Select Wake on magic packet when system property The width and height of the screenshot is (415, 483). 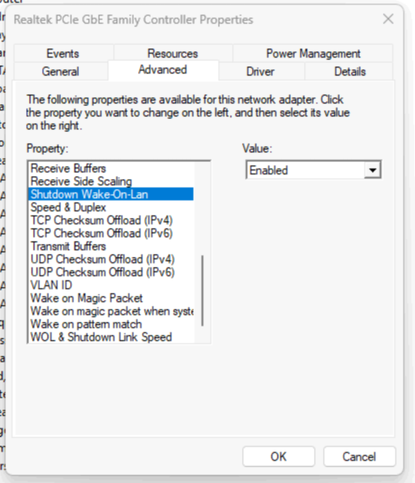[x=111, y=311]
